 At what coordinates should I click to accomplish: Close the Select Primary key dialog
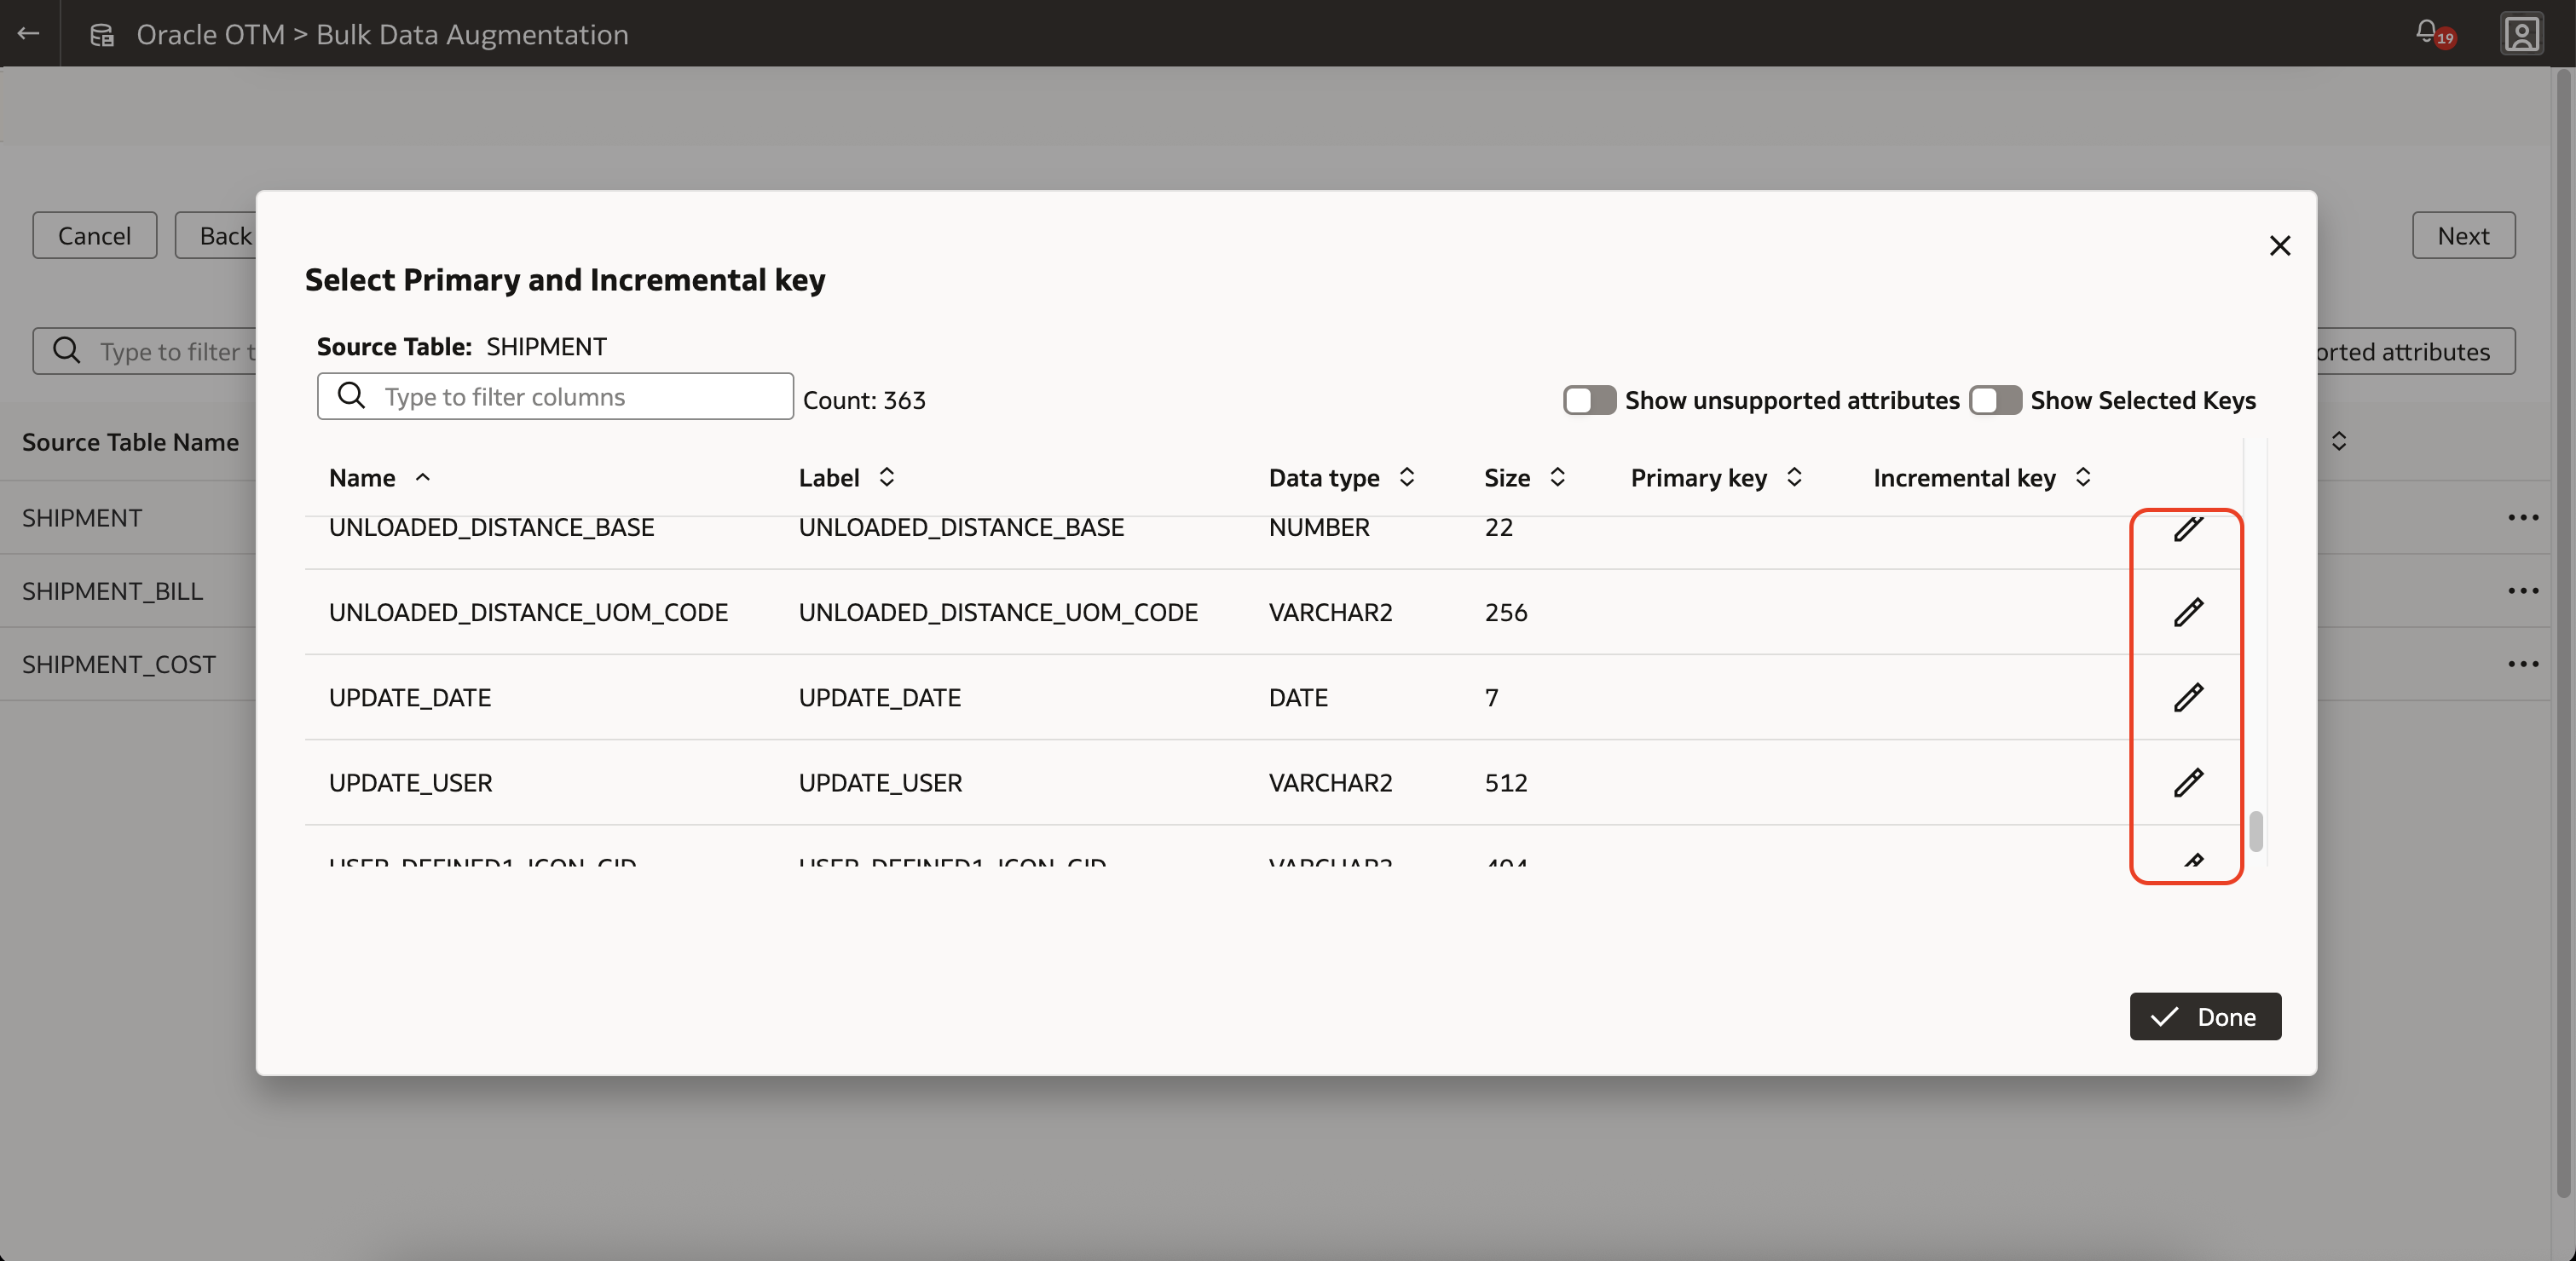(2279, 245)
